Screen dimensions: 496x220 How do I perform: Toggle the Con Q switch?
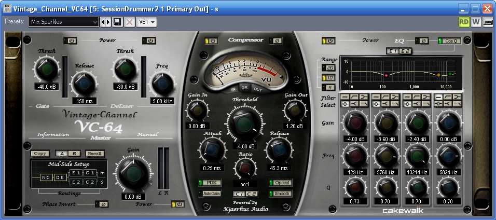pos(449,41)
